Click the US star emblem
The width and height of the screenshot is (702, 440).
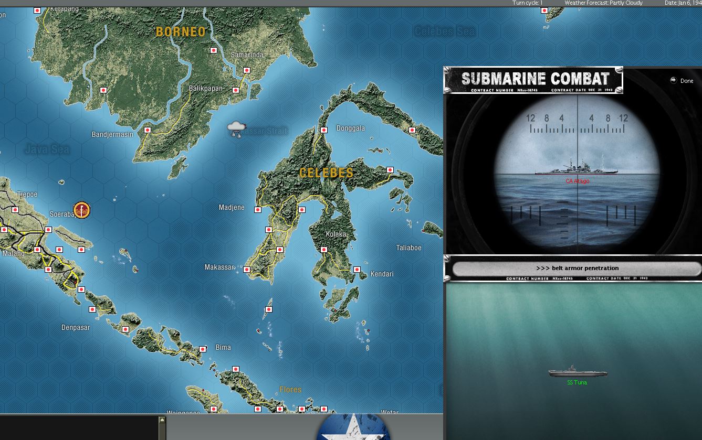click(x=353, y=427)
